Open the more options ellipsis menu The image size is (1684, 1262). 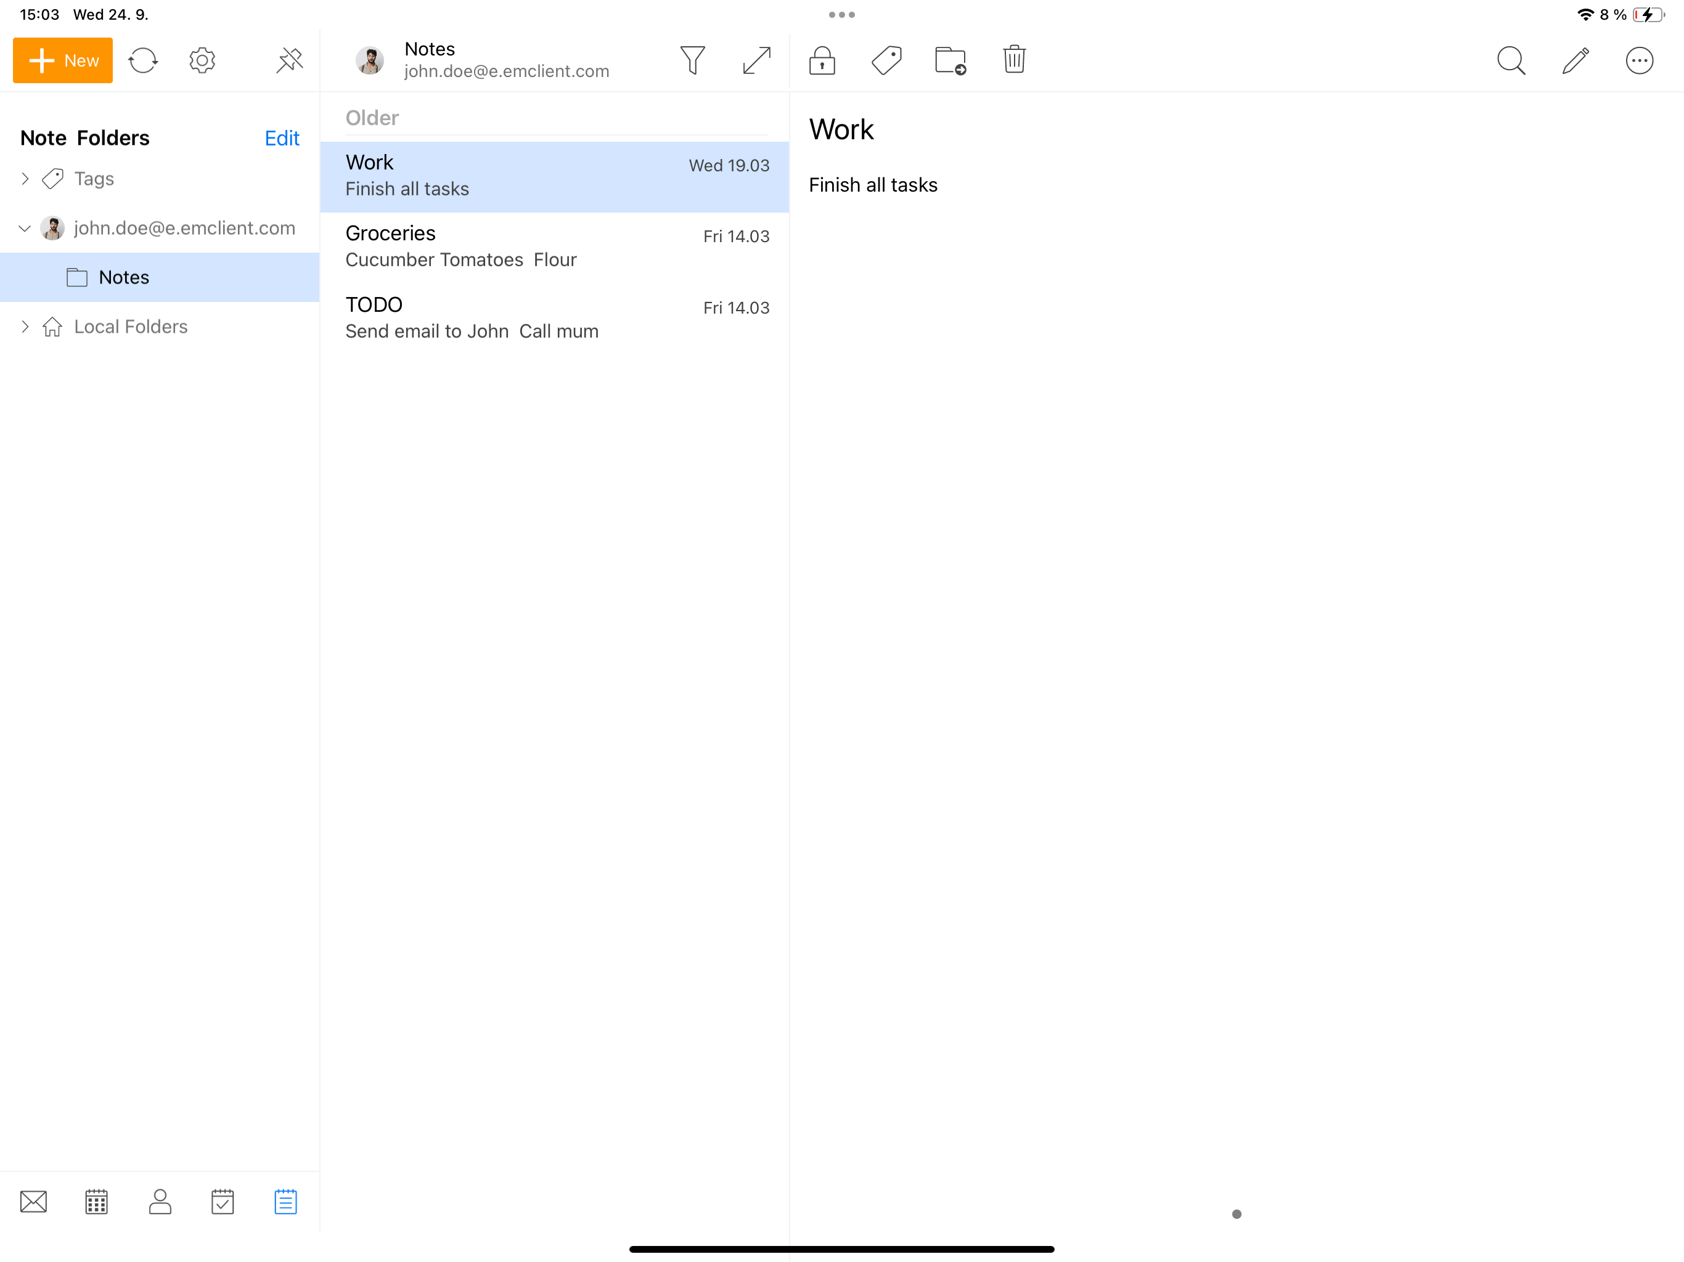[1639, 60]
